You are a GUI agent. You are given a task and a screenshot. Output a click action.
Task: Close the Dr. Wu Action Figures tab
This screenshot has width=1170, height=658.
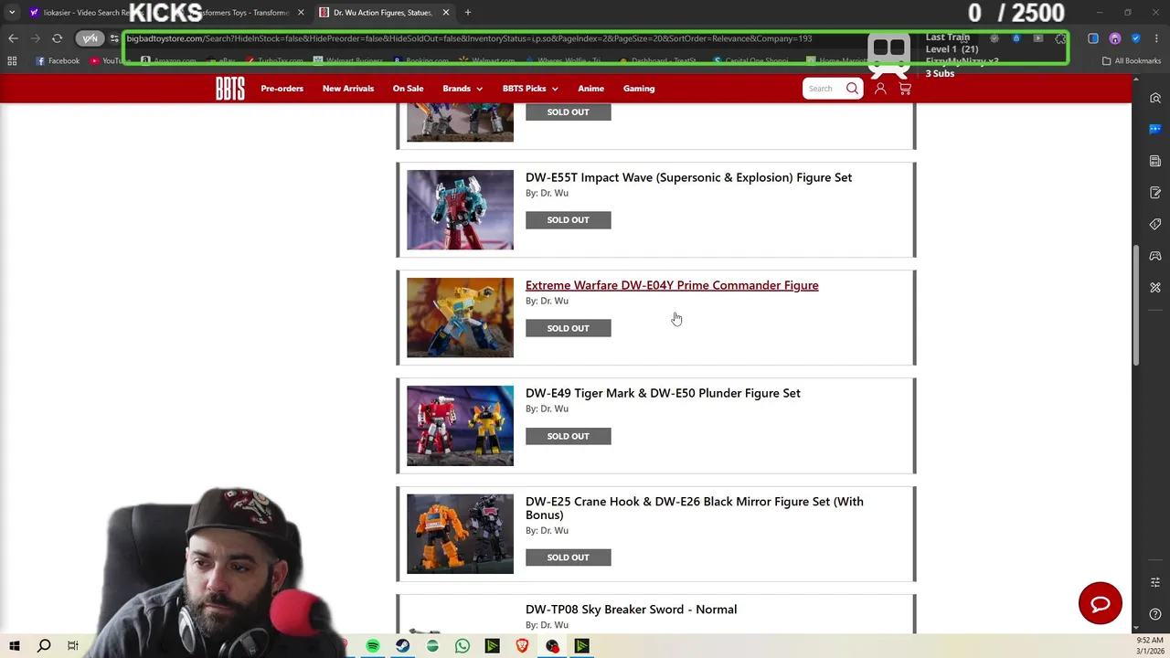(445, 13)
